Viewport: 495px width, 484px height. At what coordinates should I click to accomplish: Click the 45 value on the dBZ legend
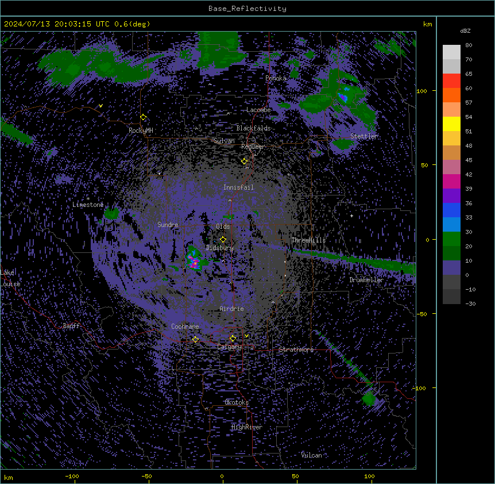pyautogui.click(x=469, y=160)
